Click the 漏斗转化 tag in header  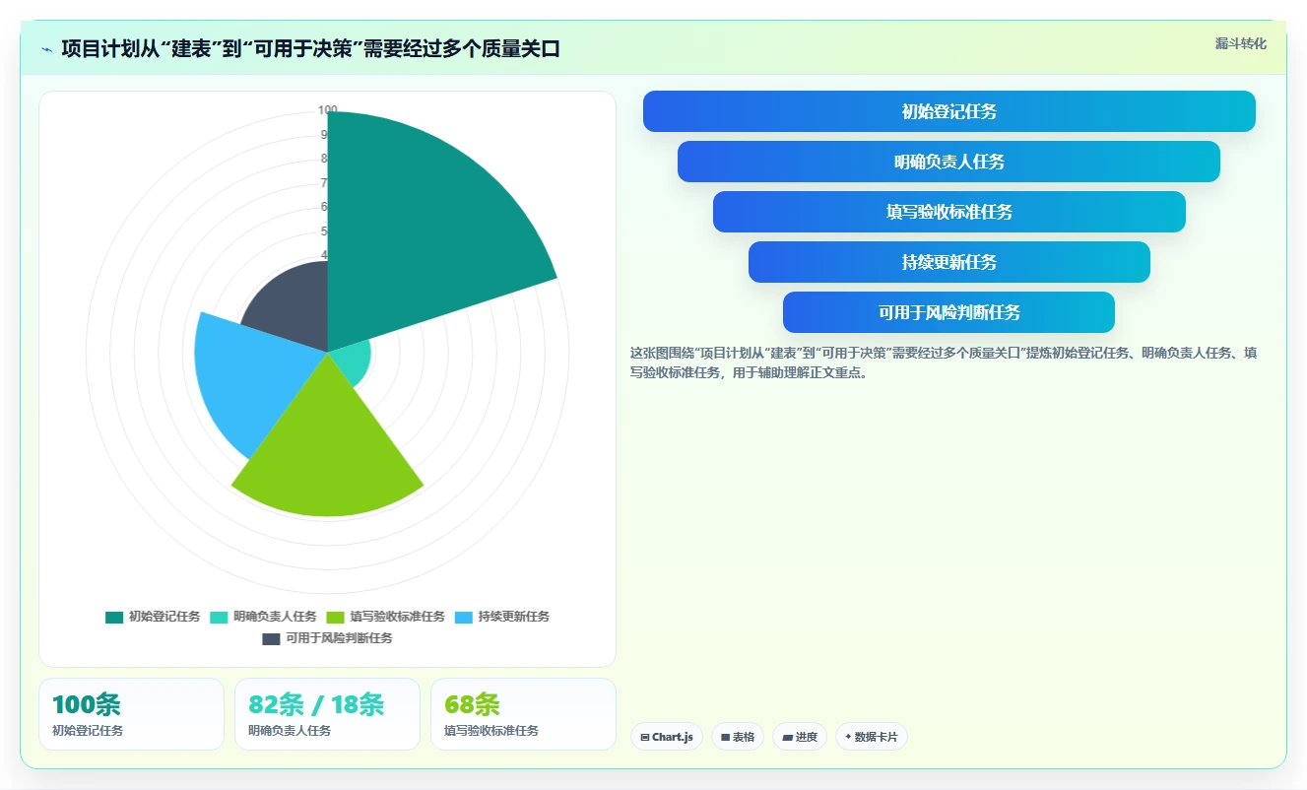1240,43
